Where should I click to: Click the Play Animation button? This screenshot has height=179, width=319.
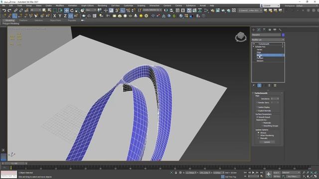tap(253, 173)
